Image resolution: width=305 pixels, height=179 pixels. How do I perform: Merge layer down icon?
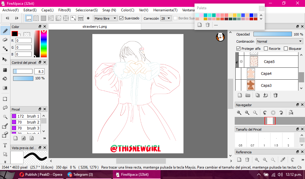pyautogui.click(x=265, y=95)
